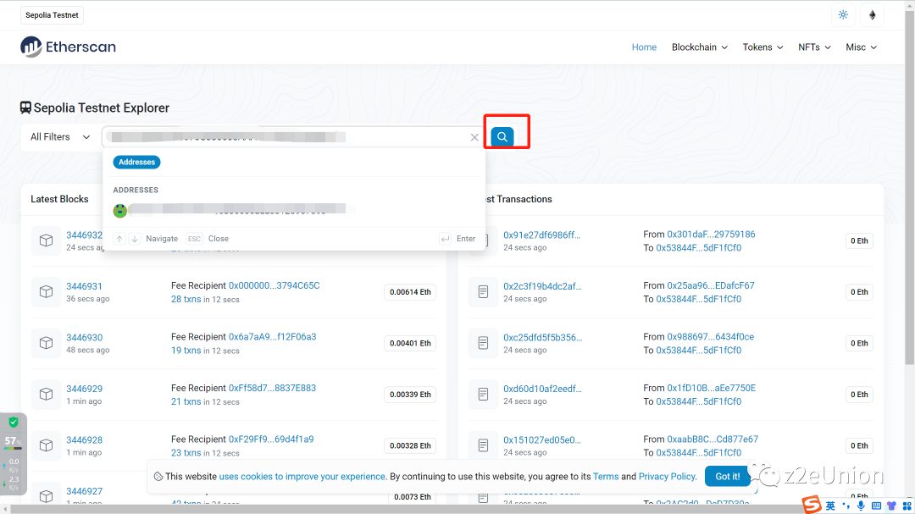The width and height of the screenshot is (915, 514).
Task: Open fee recipient 0xF29Ff9...69d4f1a9
Action: click(271, 439)
